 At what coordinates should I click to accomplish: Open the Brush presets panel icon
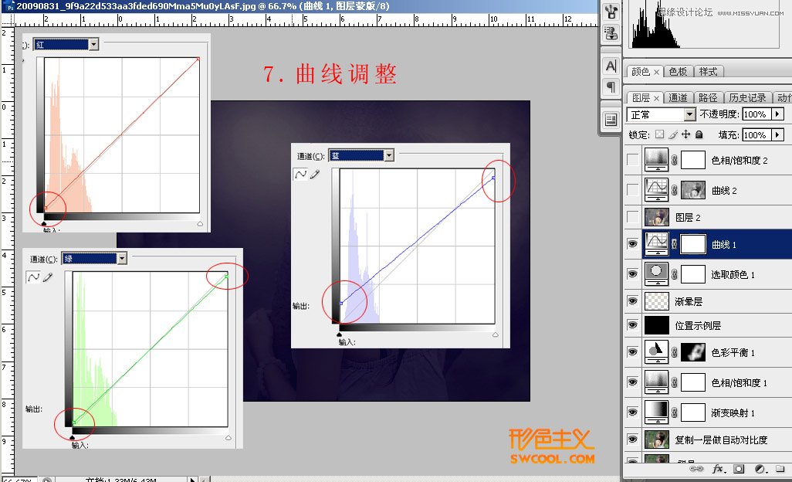(x=611, y=12)
